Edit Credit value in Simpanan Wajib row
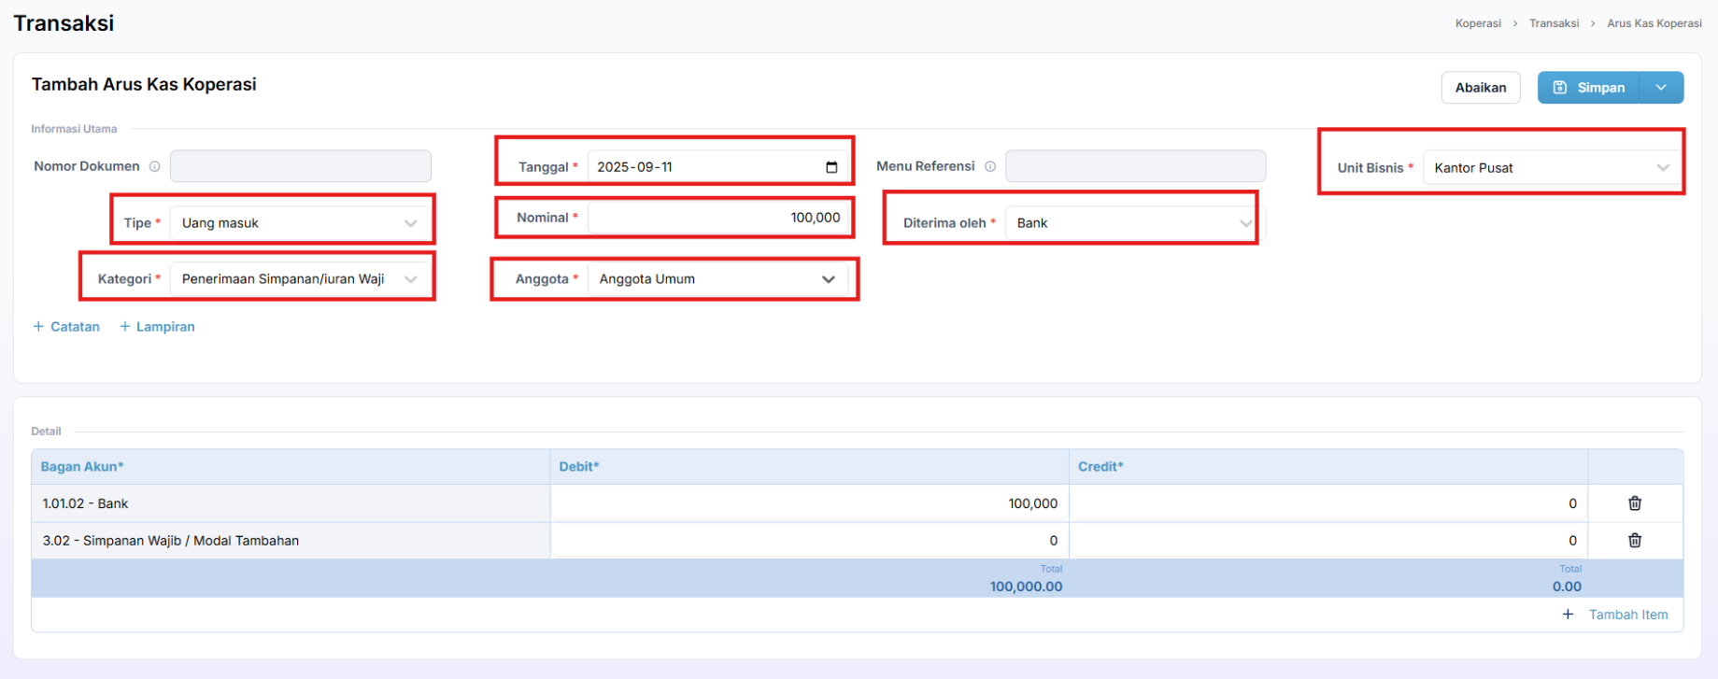The image size is (1718, 679). [1328, 541]
